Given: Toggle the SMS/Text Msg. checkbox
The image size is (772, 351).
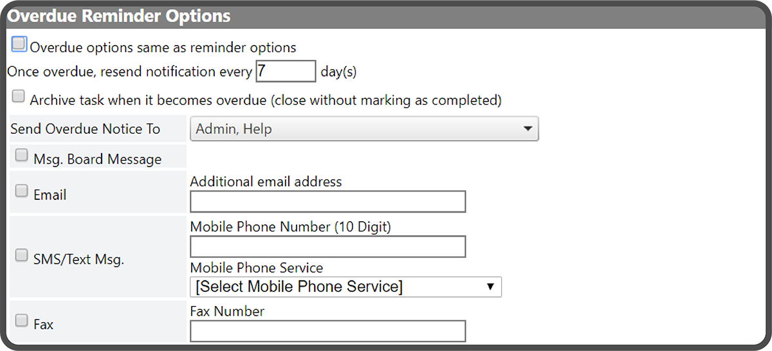Looking at the screenshot, I should tap(22, 255).
